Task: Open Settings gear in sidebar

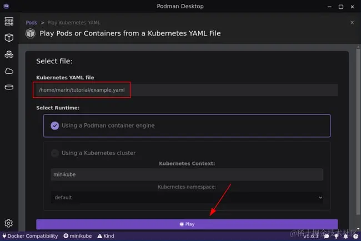Action: click(x=9, y=223)
